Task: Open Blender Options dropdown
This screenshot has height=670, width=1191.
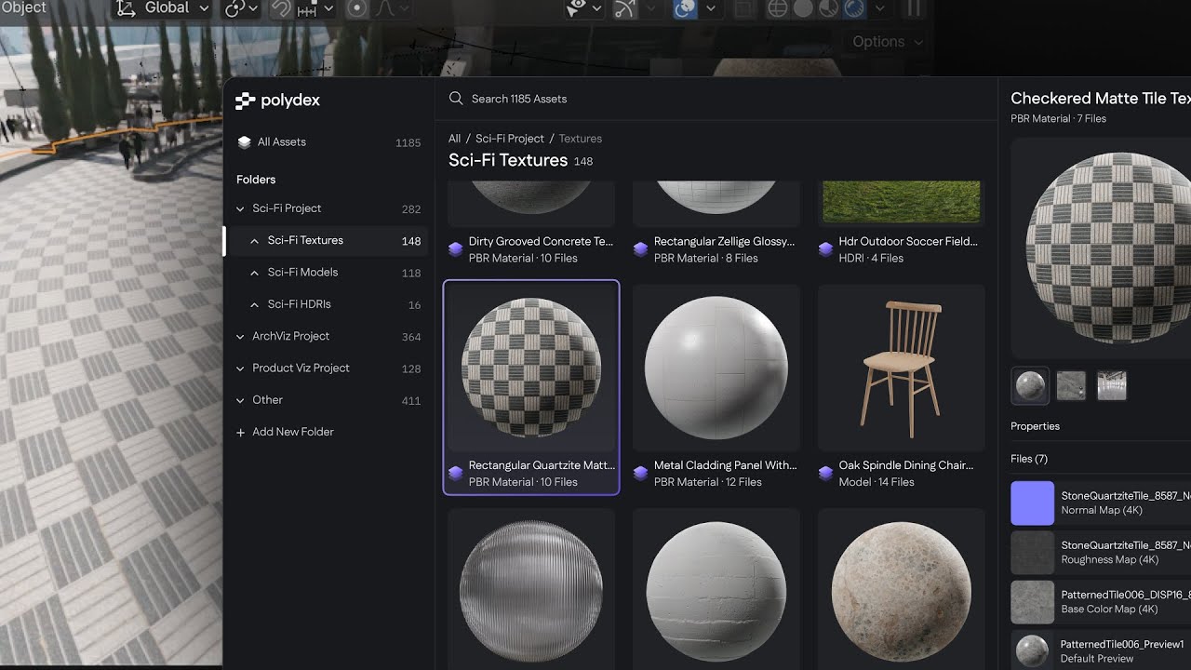Action: [x=889, y=42]
